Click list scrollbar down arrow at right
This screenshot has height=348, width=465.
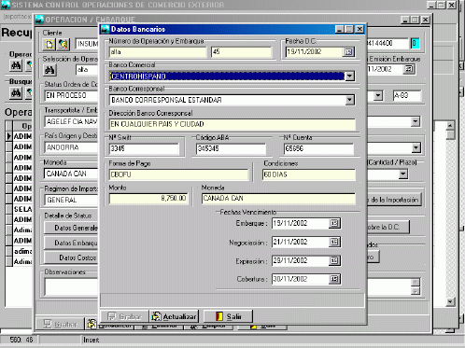pos(450,301)
